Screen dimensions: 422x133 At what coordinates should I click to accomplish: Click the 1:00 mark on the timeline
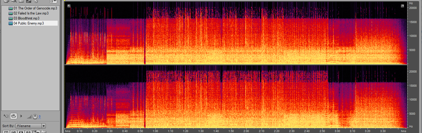click(156, 131)
